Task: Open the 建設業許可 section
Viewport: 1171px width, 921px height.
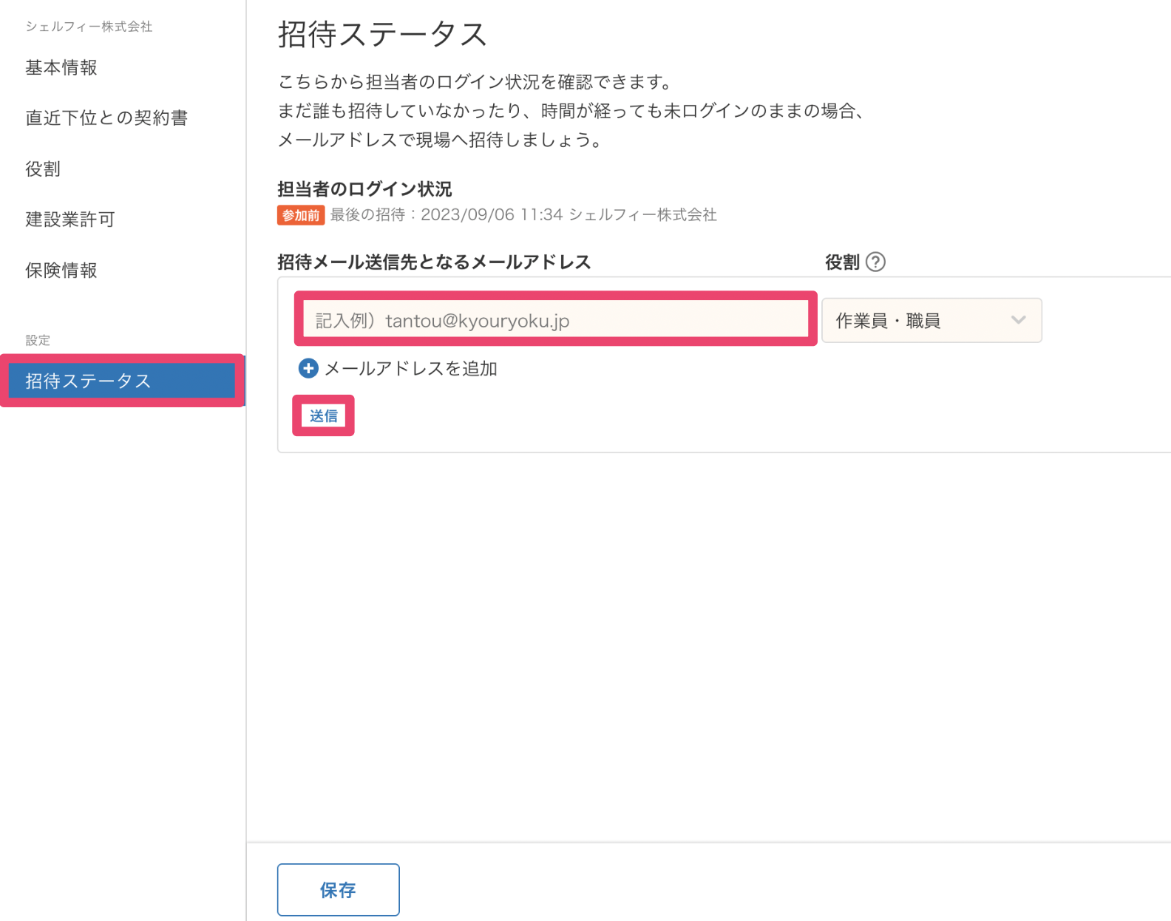Action: (70, 220)
